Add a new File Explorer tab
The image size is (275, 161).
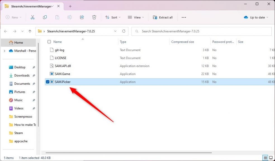click(70, 6)
